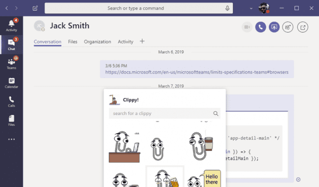
Task: Open the Calendar section
Action: (x=11, y=83)
